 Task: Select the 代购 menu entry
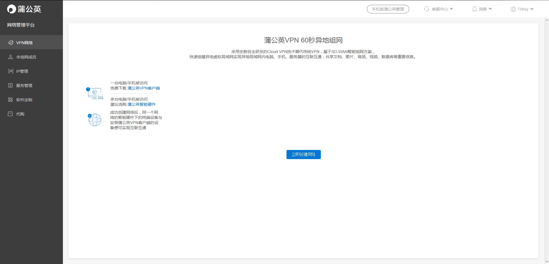click(x=31, y=114)
